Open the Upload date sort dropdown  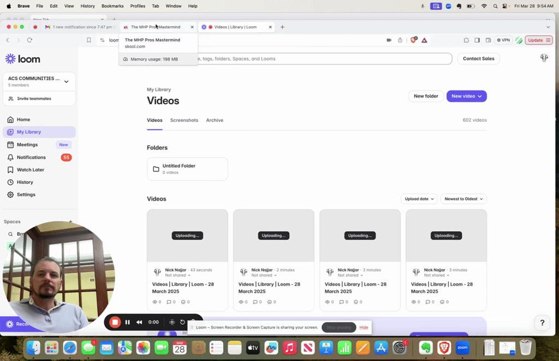419,199
